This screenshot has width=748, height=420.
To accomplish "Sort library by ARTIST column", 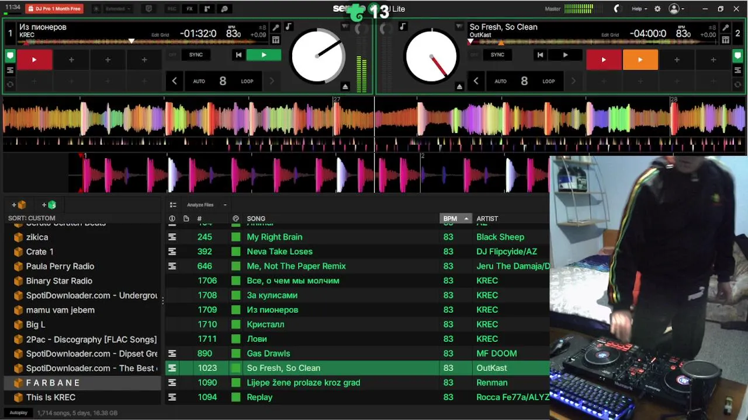I will pyautogui.click(x=487, y=219).
